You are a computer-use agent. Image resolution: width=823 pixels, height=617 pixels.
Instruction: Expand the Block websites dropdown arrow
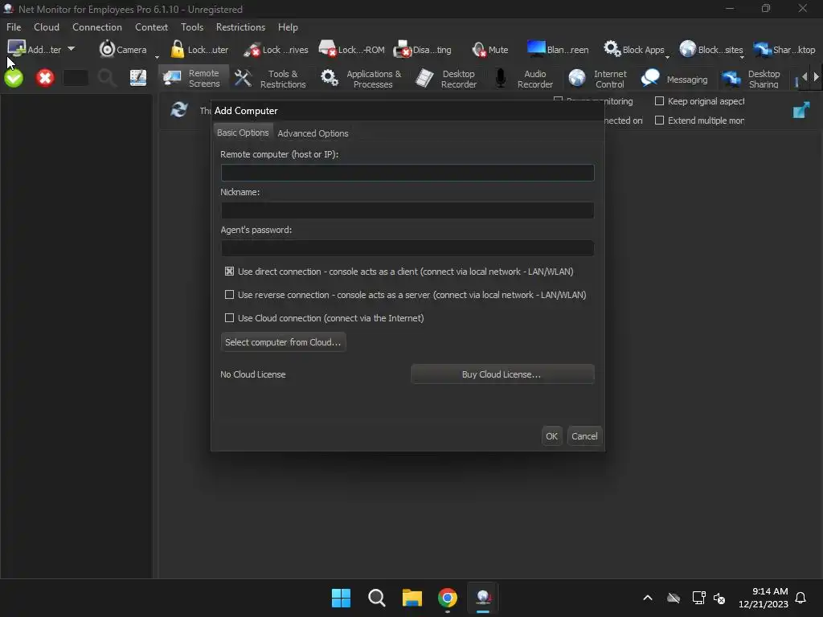742,57
